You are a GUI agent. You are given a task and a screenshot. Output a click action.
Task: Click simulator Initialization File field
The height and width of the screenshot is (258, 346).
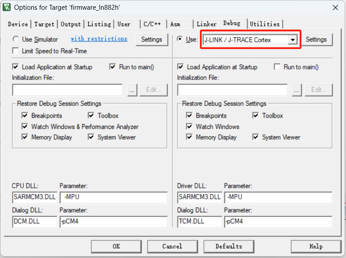(x=67, y=90)
